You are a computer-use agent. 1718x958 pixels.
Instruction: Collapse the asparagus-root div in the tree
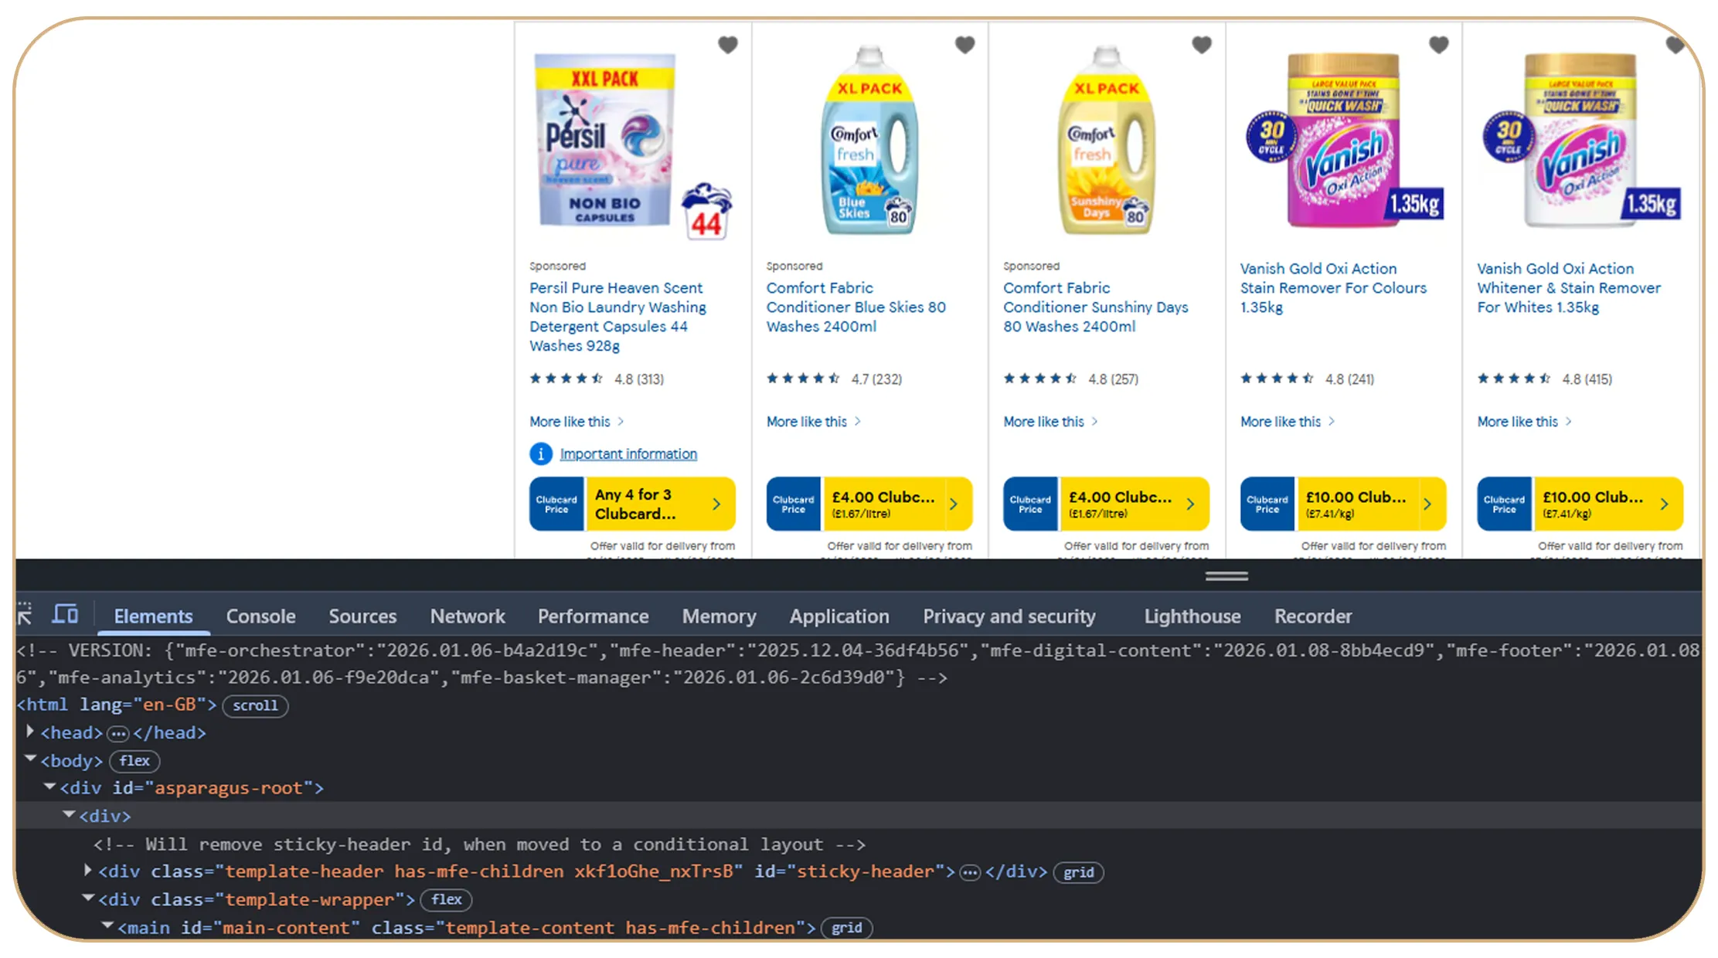tap(49, 786)
